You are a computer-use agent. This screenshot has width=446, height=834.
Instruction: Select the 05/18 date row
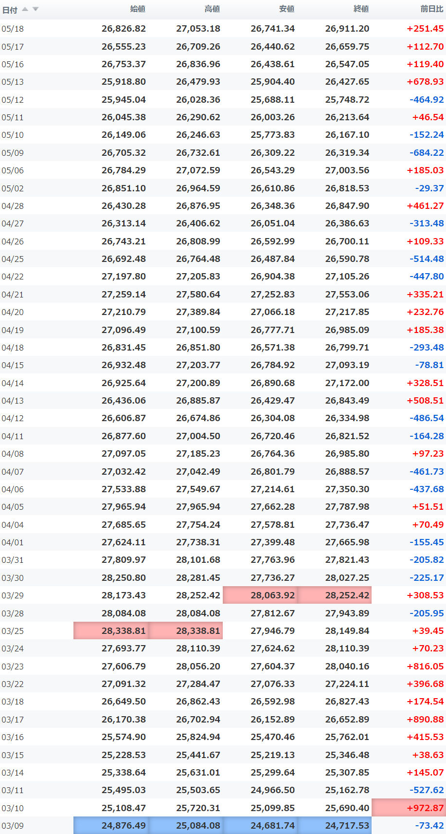[x=223, y=29]
